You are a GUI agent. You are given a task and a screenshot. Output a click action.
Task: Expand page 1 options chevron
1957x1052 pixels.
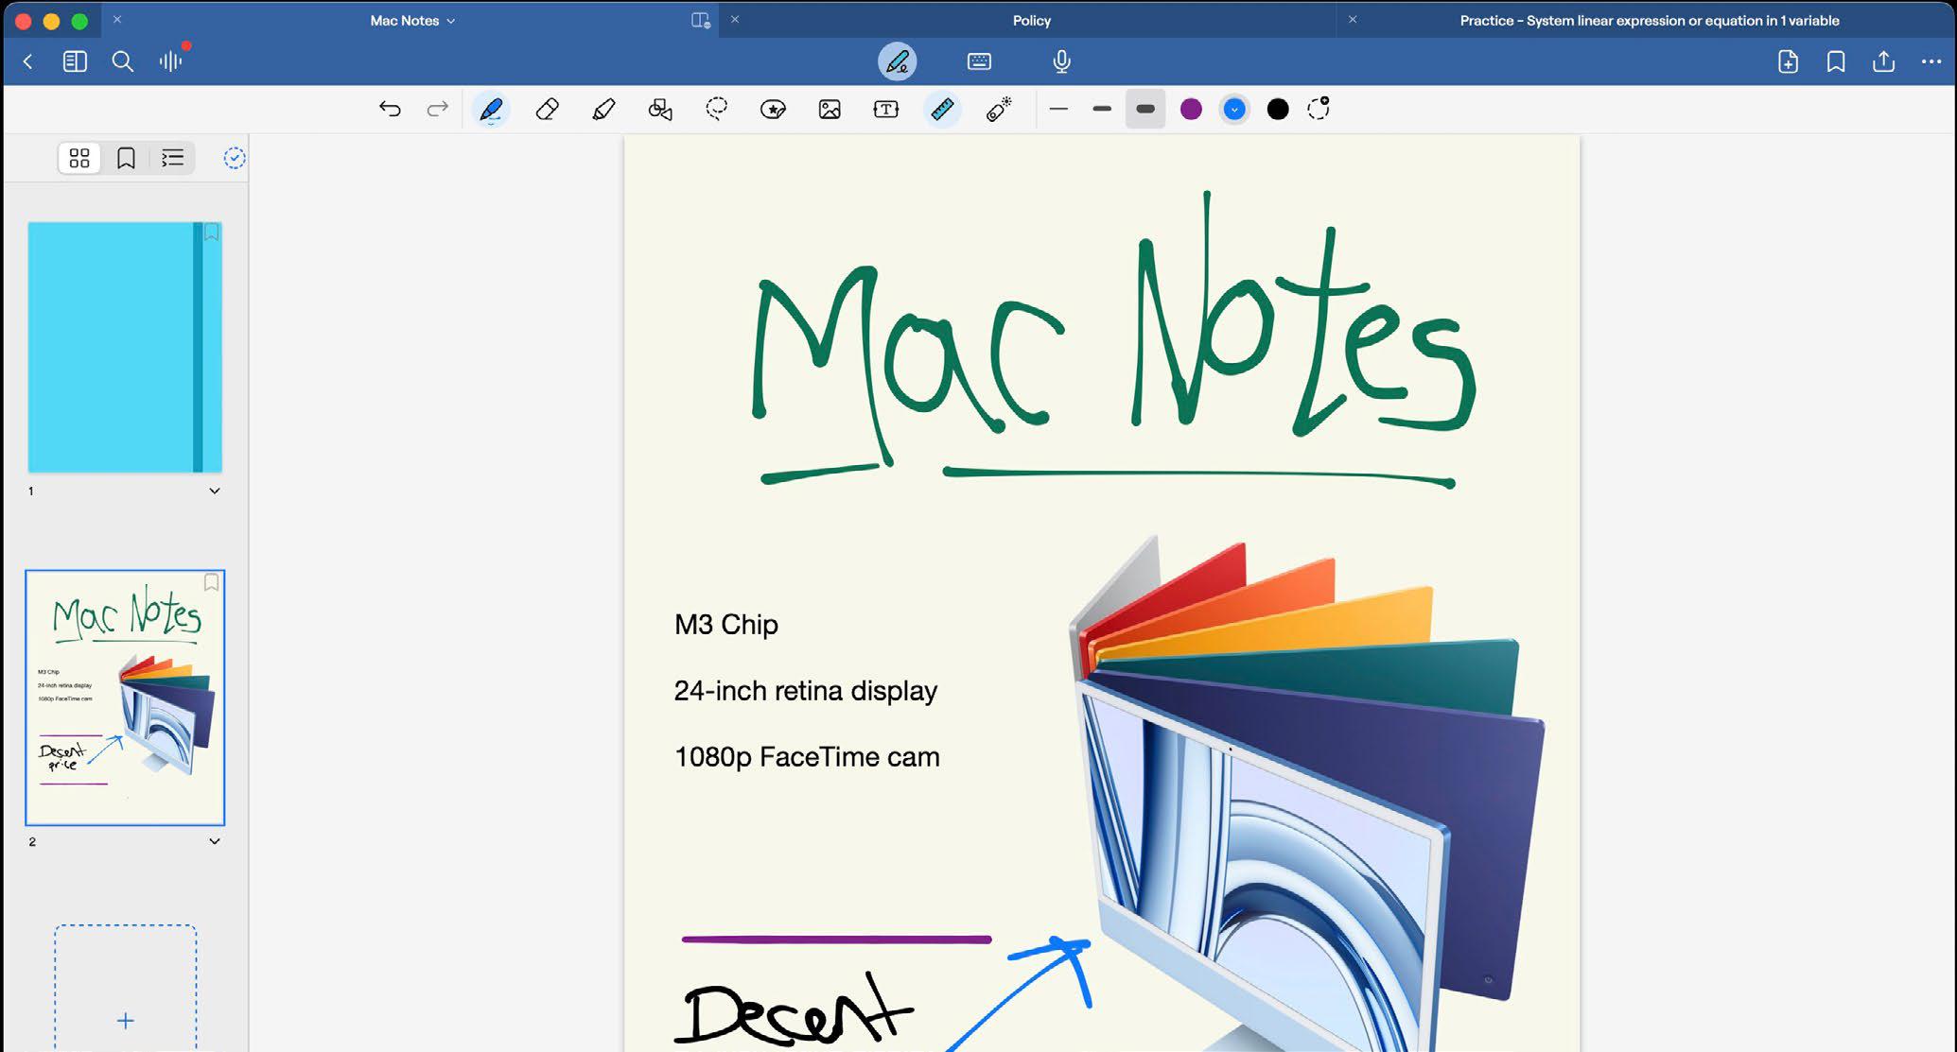(215, 491)
